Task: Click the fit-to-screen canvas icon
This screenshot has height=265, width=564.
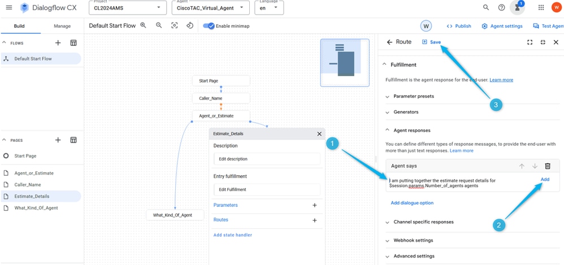Action: [x=175, y=25]
